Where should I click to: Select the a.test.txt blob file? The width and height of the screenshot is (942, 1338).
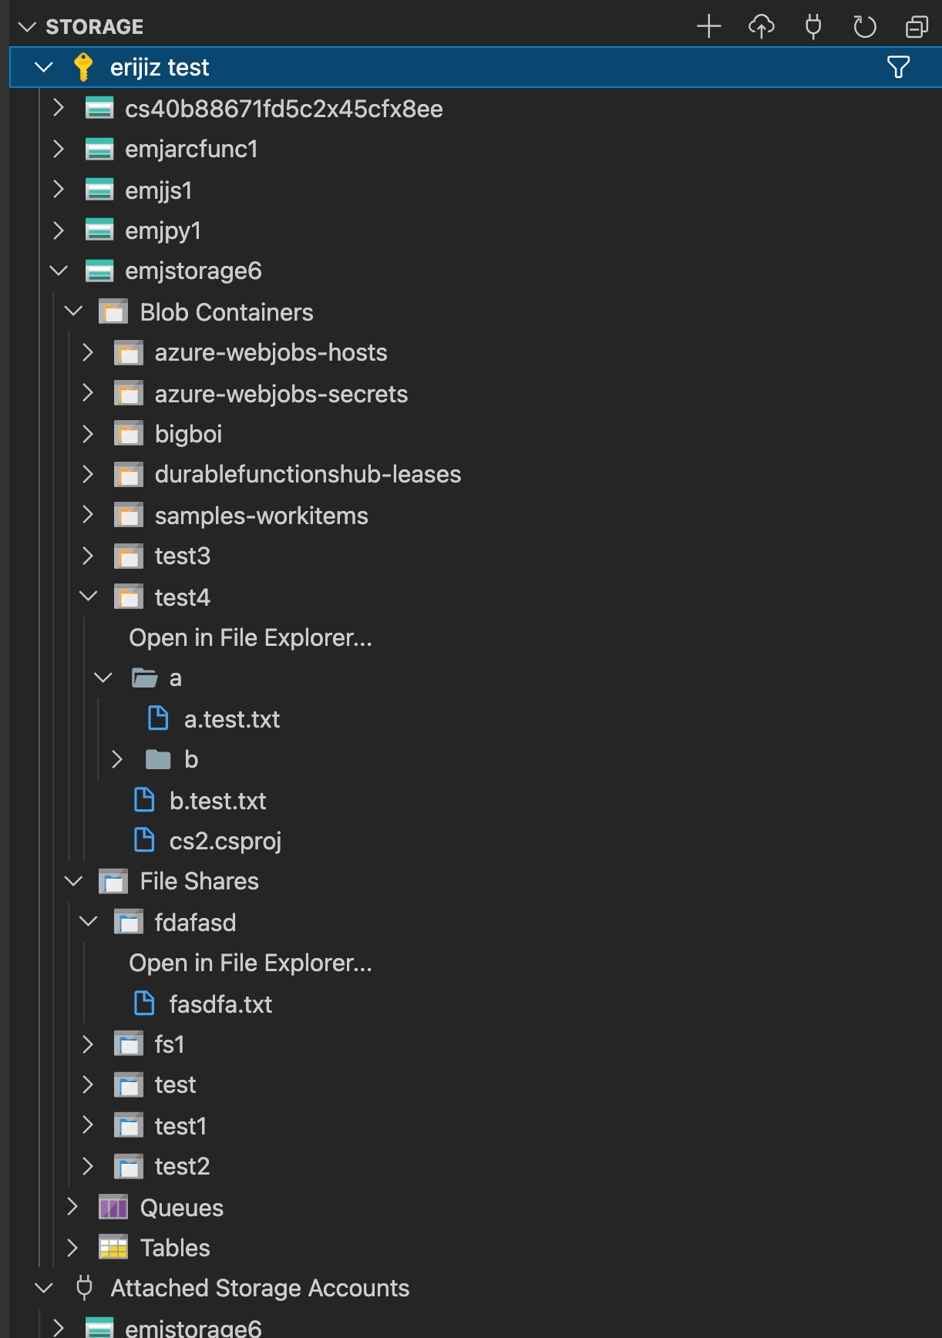point(231,718)
